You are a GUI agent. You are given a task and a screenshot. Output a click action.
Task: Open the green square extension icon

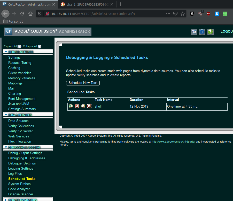click(225, 14)
